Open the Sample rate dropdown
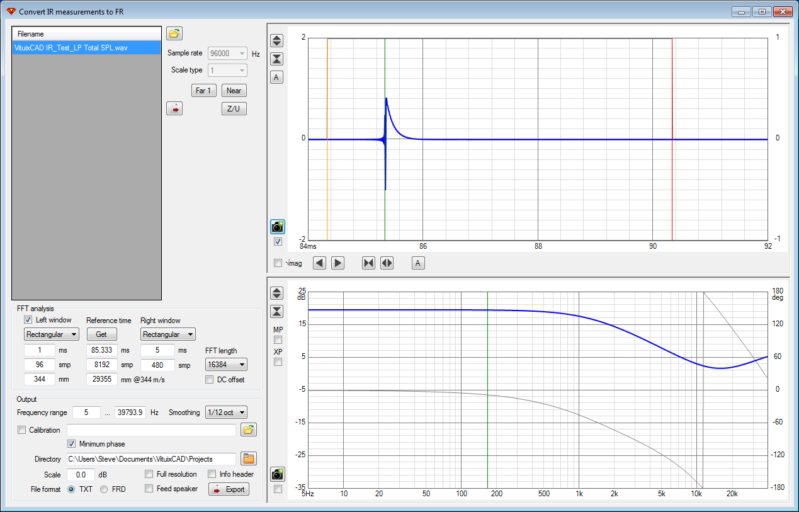Screen dimensions: 799x512 (x=227, y=54)
